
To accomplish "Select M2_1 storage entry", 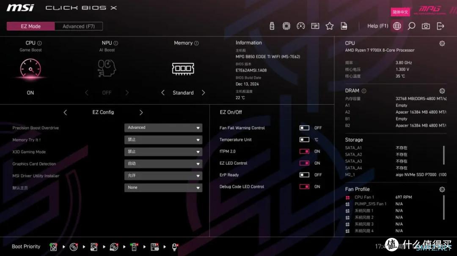I will click(396, 174).
